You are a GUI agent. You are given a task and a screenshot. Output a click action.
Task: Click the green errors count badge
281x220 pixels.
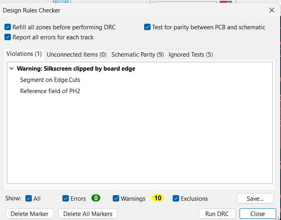[x=96, y=198]
